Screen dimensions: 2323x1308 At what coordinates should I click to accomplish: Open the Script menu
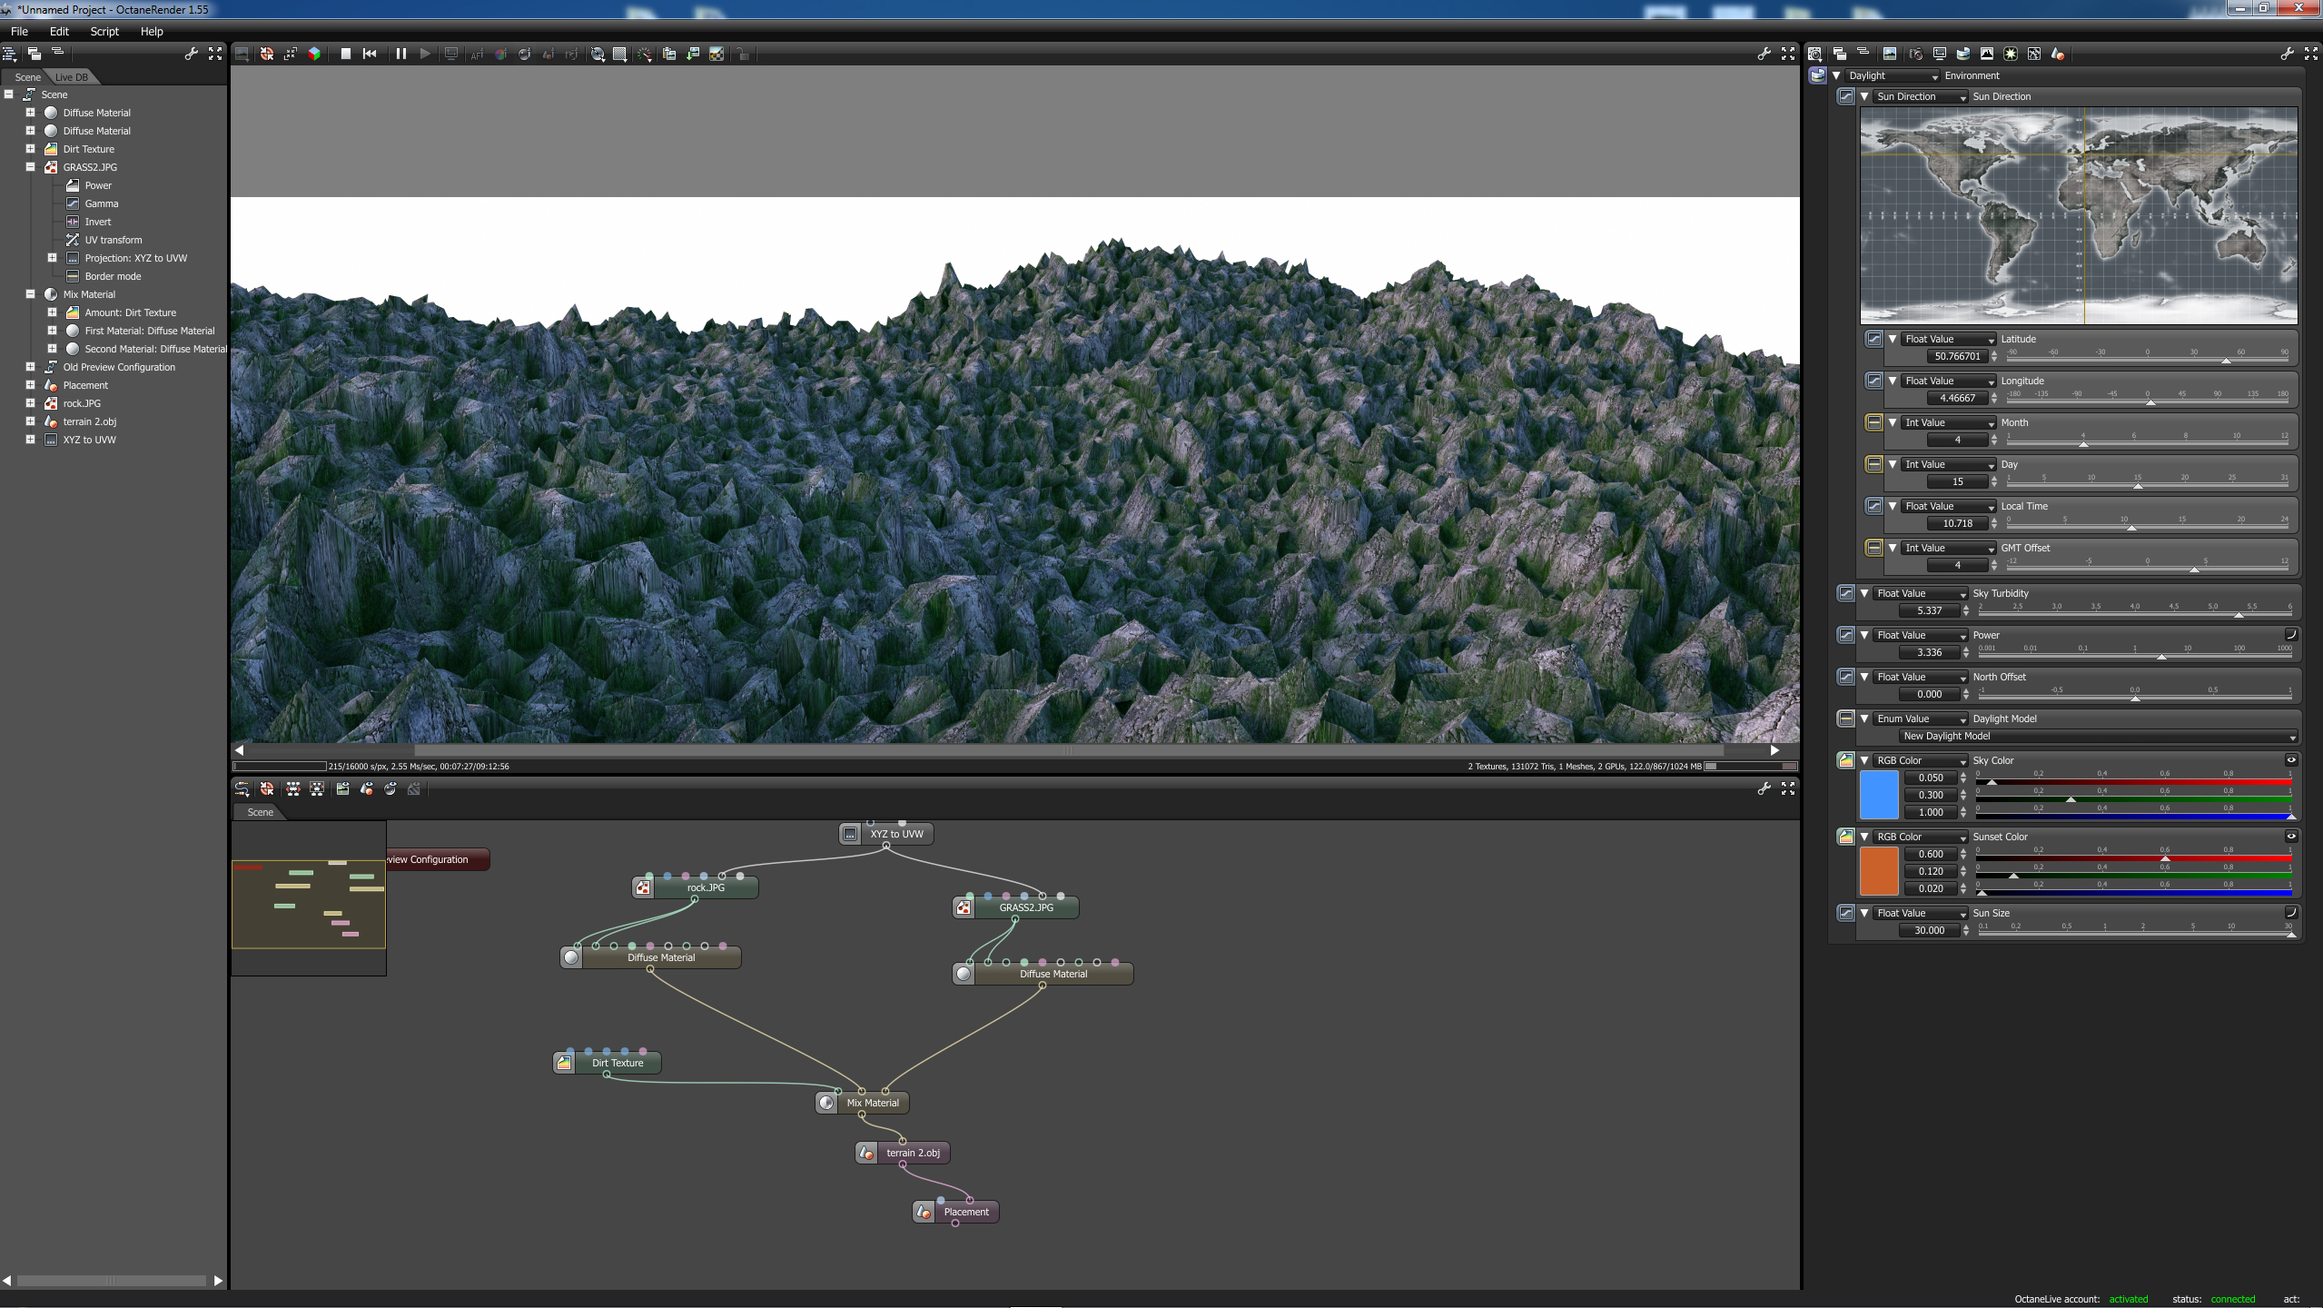pos(104,31)
